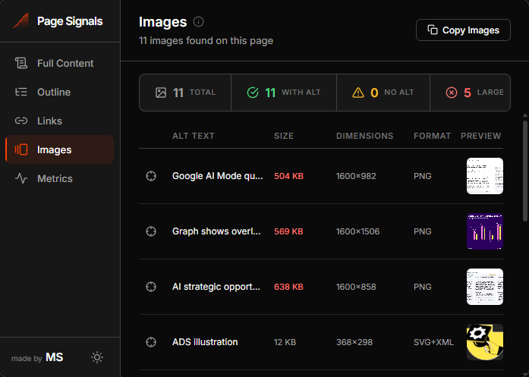Click the scrollbar up arrow
This screenshot has width=529, height=377.
click(x=525, y=115)
